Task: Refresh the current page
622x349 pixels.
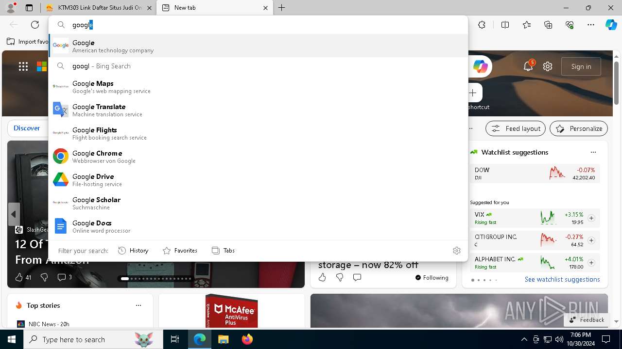Action: [x=35, y=25]
